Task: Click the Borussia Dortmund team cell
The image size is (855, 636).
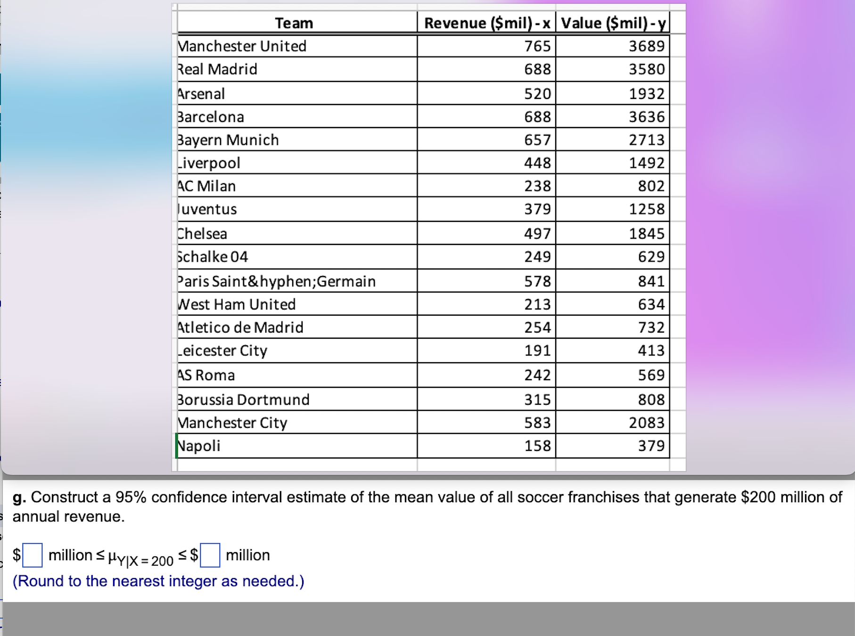Action: pyautogui.click(x=297, y=399)
